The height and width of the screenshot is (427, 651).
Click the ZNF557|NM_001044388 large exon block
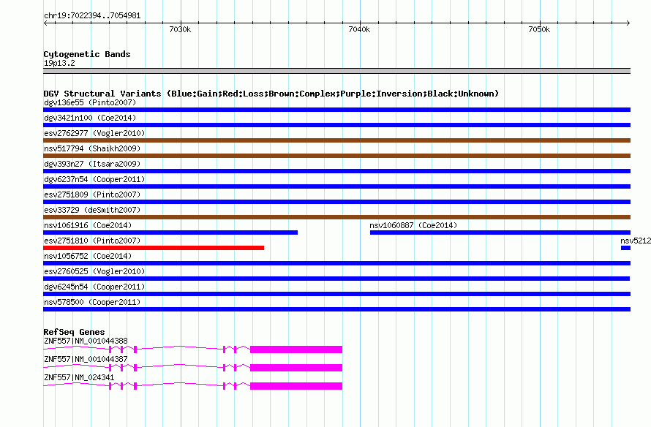pos(296,349)
